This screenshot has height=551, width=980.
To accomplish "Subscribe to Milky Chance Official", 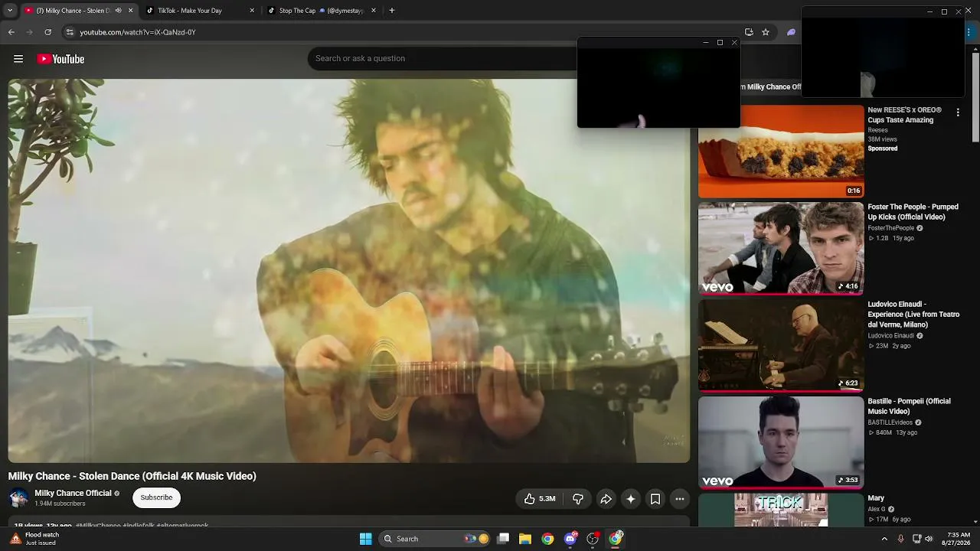I will 156,497.
